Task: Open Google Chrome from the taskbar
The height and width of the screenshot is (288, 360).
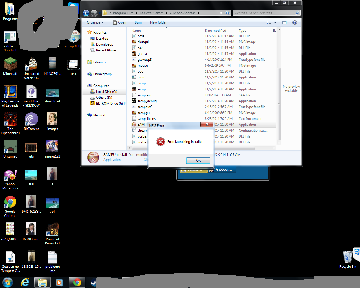Action: click(77, 282)
